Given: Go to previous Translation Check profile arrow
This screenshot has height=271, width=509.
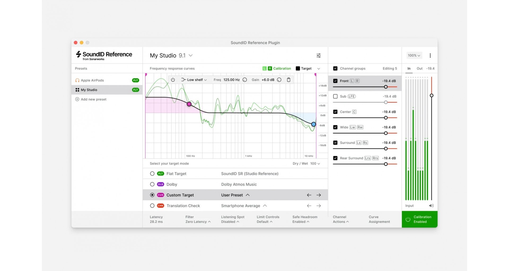Looking at the screenshot, I should point(309,206).
